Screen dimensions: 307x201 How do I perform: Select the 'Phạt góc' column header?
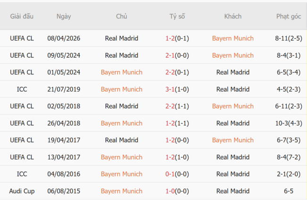[289, 16]
